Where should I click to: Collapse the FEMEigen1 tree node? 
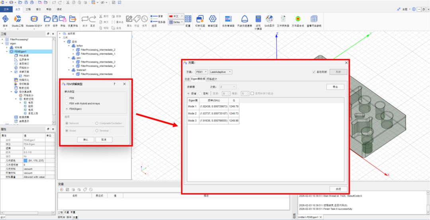pyautogui.click(x=7, y=51)
